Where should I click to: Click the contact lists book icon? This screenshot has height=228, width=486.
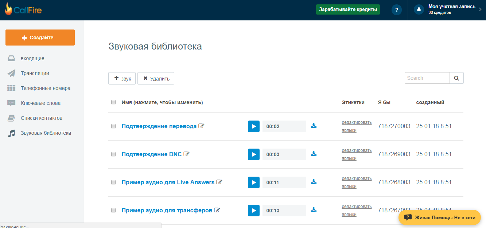pos(11,118)
